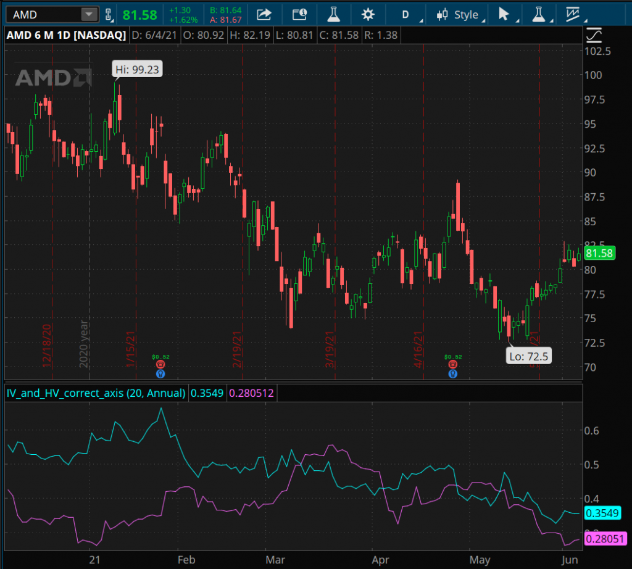Click the H: 82.19 high value
Screen dimensions: 632x569
pos(250,35)
